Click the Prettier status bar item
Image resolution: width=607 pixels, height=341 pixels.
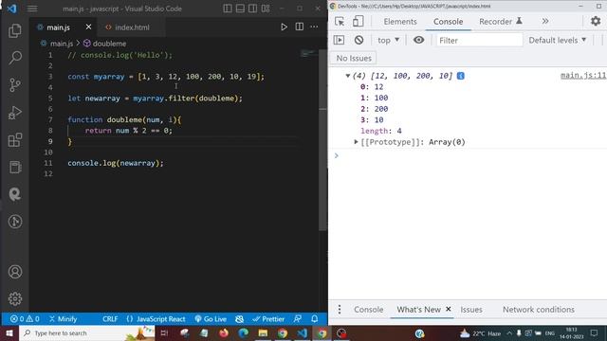(268, 319)
